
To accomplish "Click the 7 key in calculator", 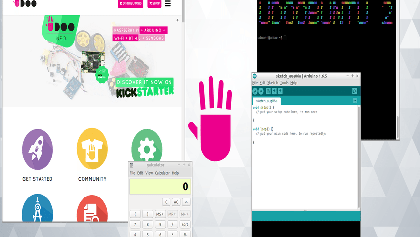I will pos(135,225).
